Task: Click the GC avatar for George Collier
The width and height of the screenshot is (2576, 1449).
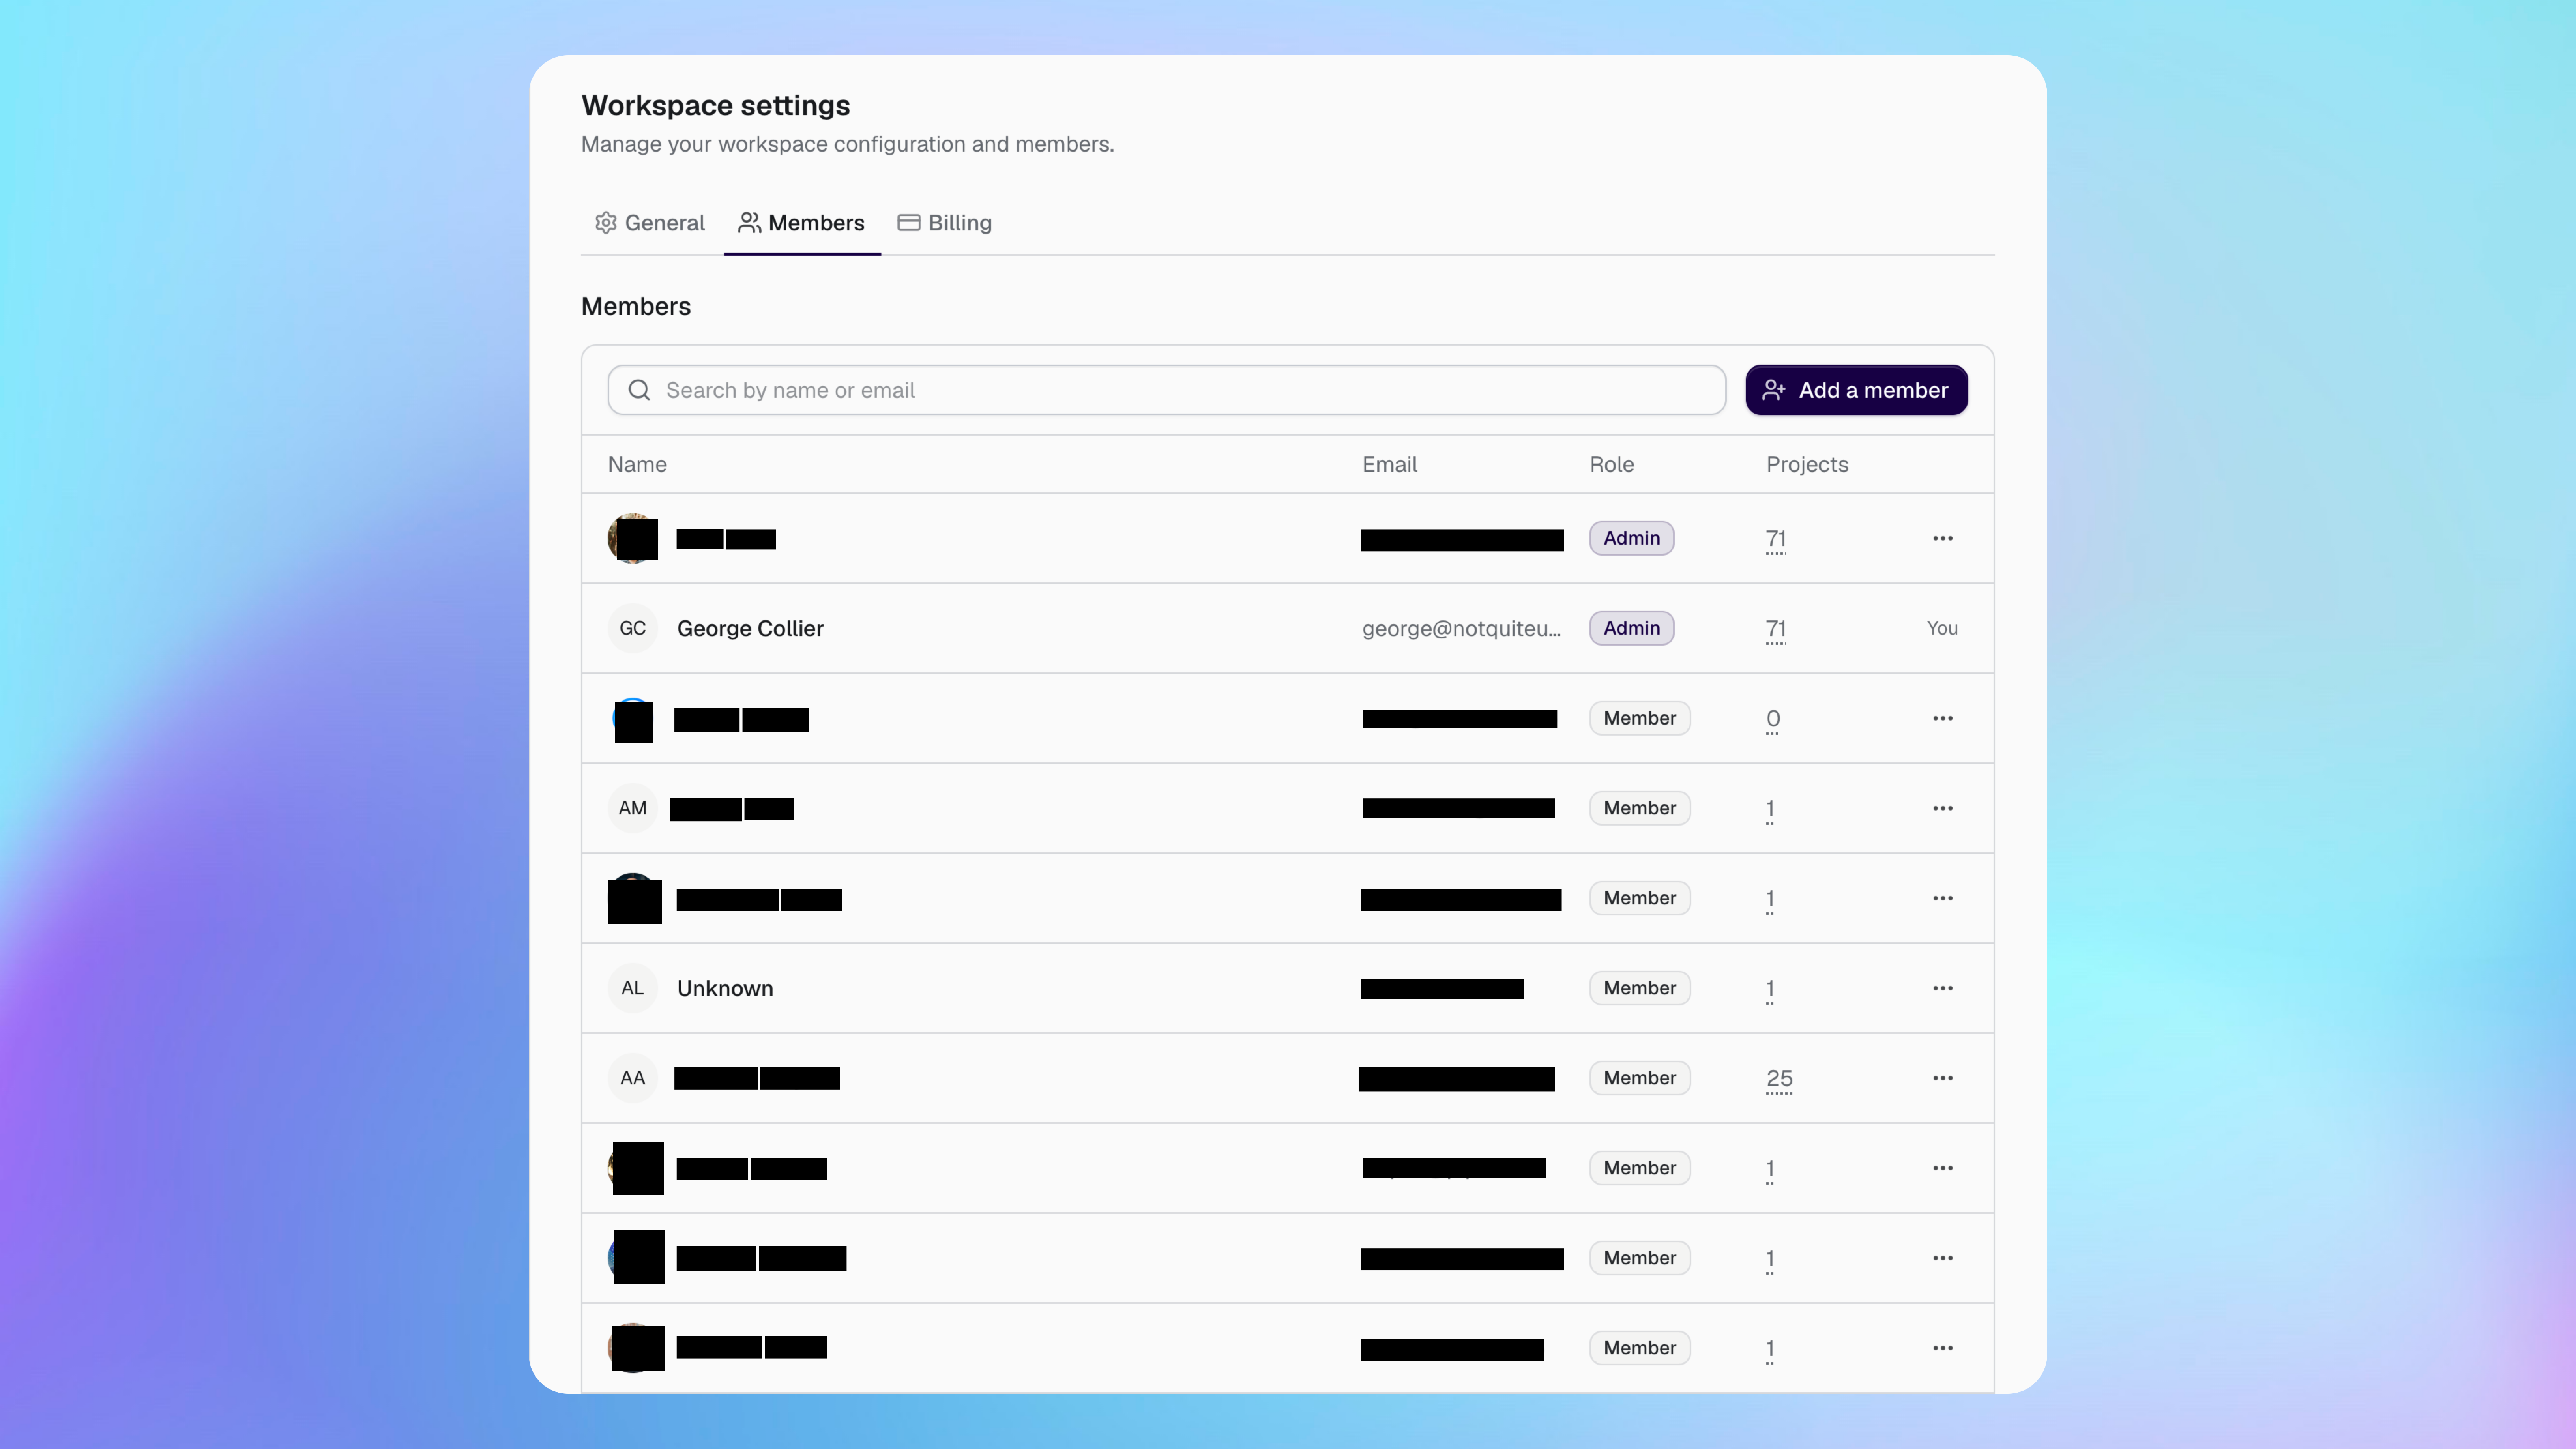Action: point(633,628)
